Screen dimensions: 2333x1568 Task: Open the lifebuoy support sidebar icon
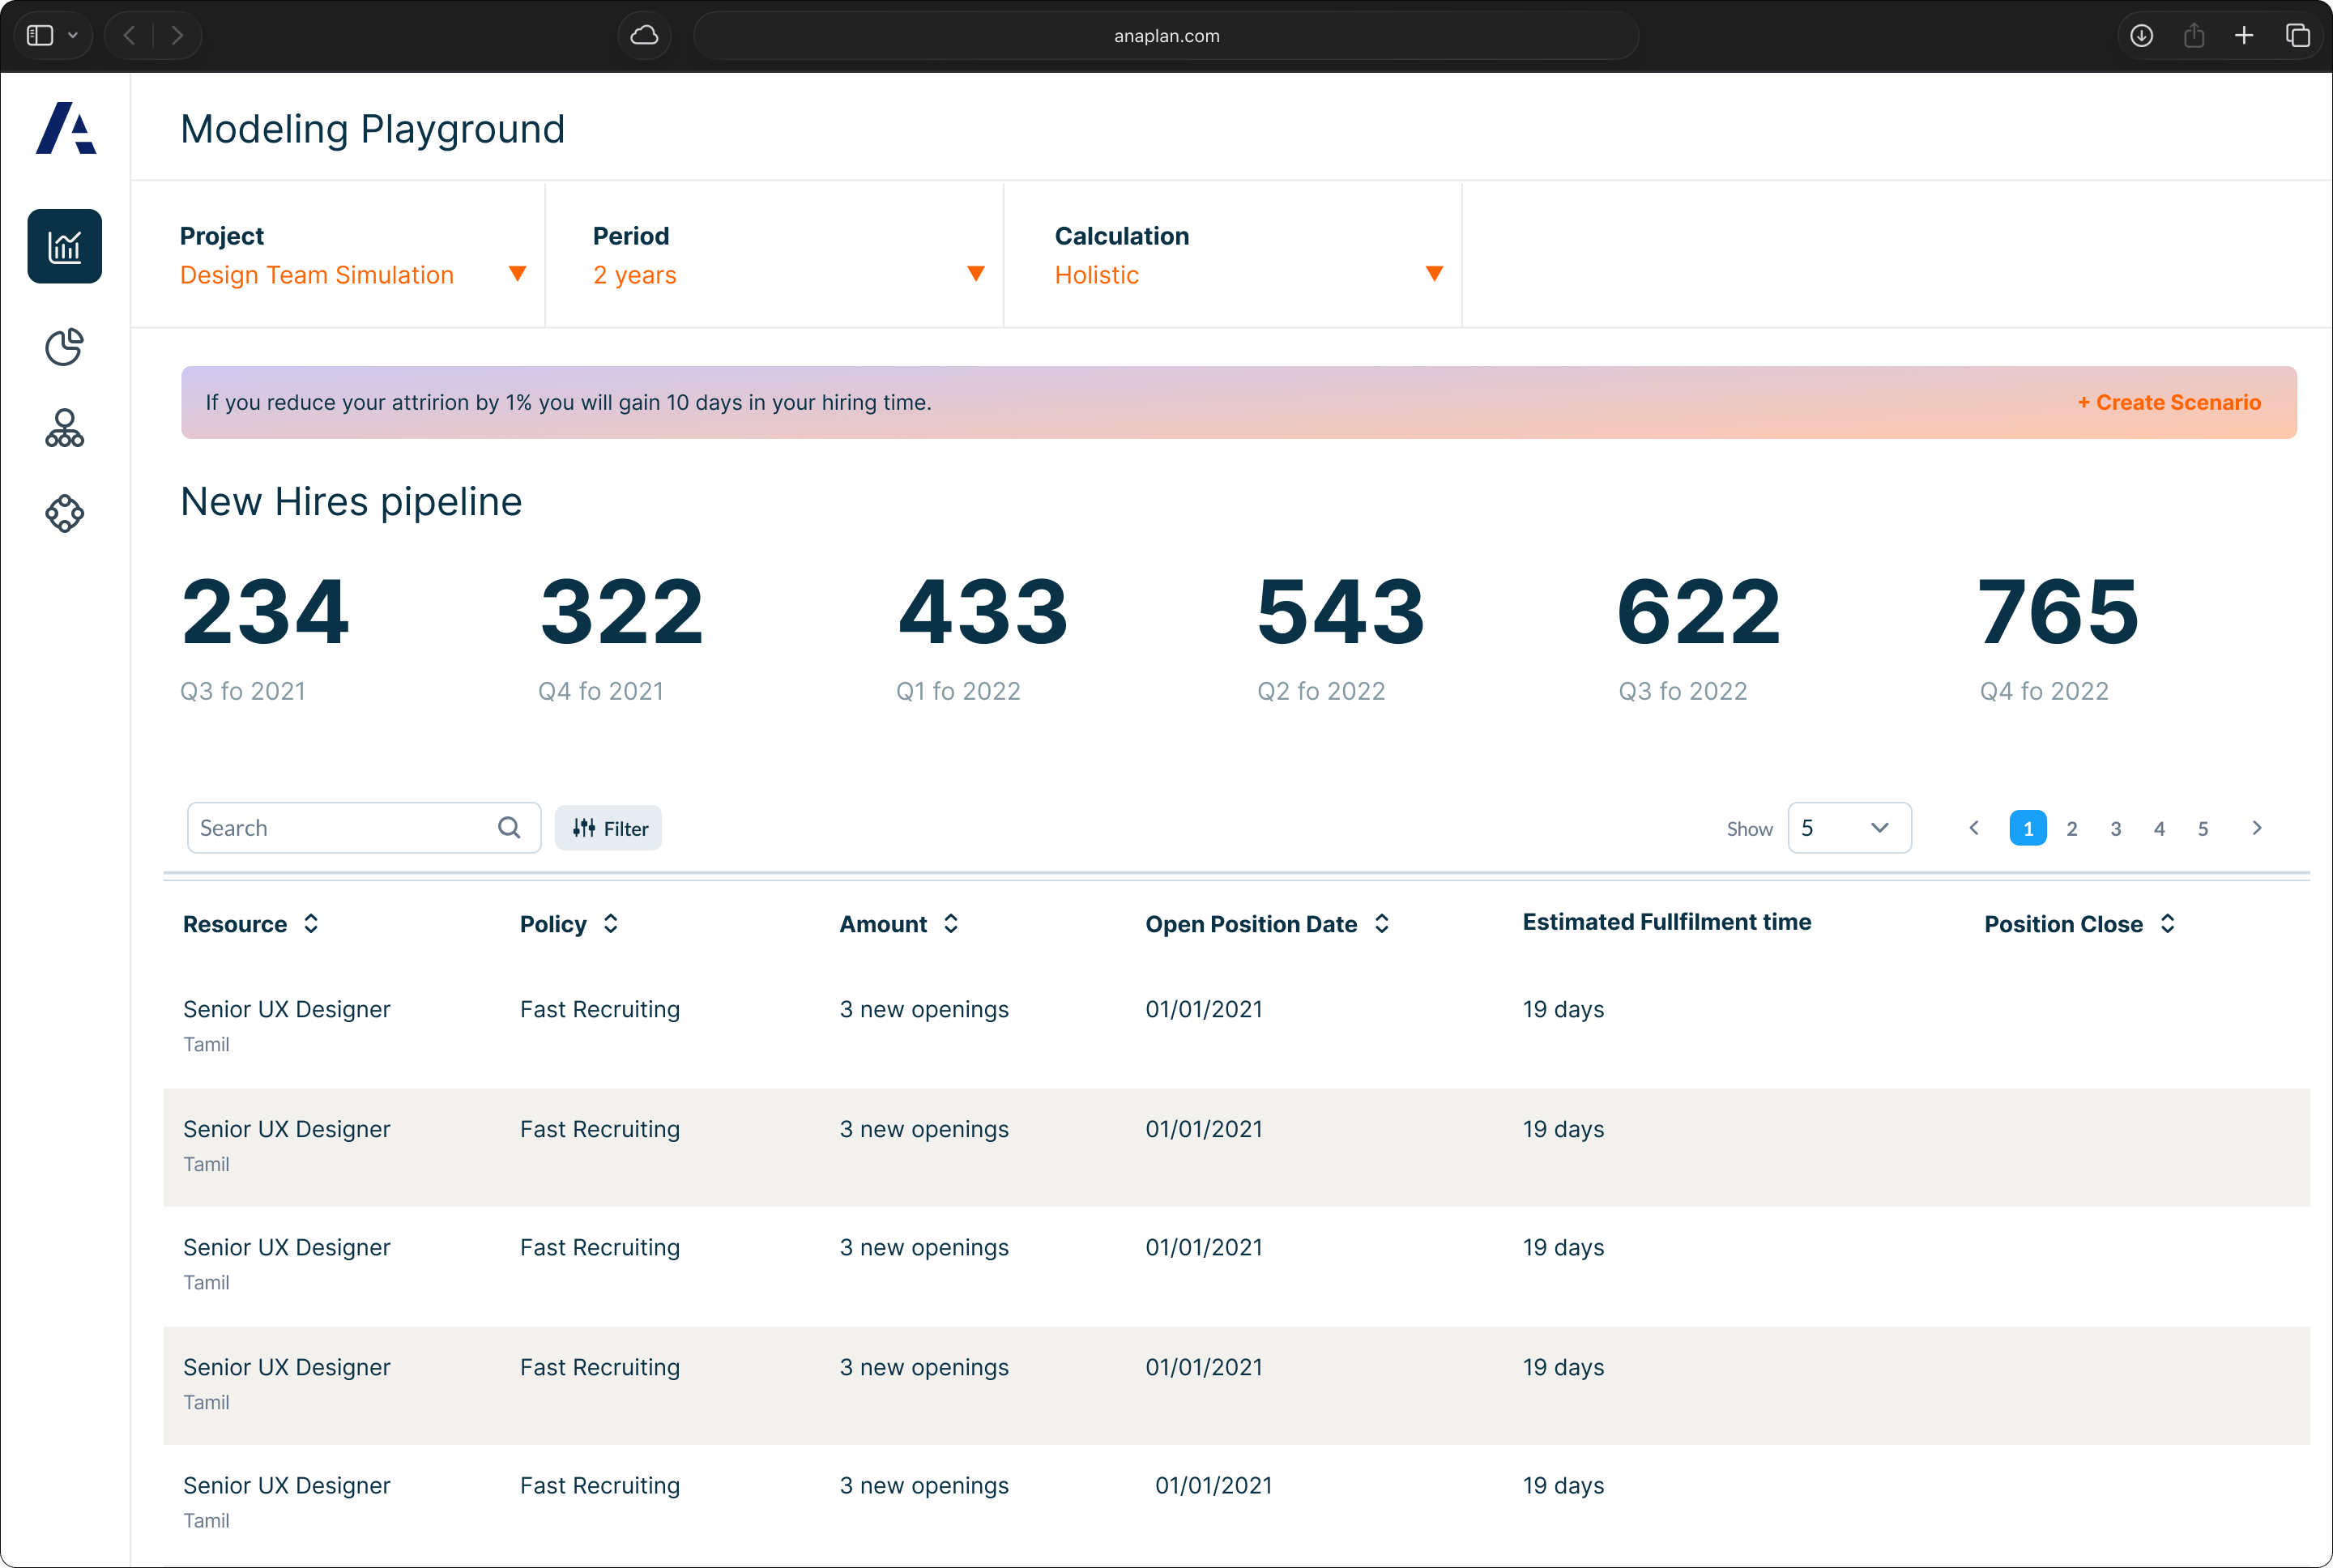click(64, 514)
